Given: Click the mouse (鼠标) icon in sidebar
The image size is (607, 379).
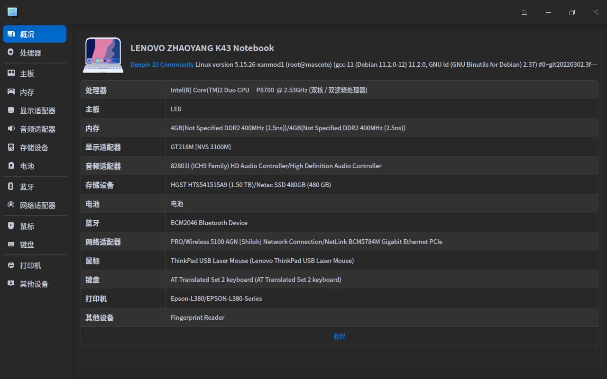Looking at the screenshot, I should (x=11, y=226).
